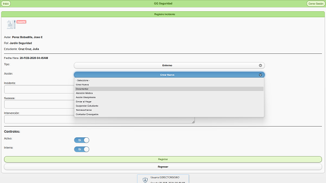Click the Inicio button

pyautogui.click(x=6, y=4)
